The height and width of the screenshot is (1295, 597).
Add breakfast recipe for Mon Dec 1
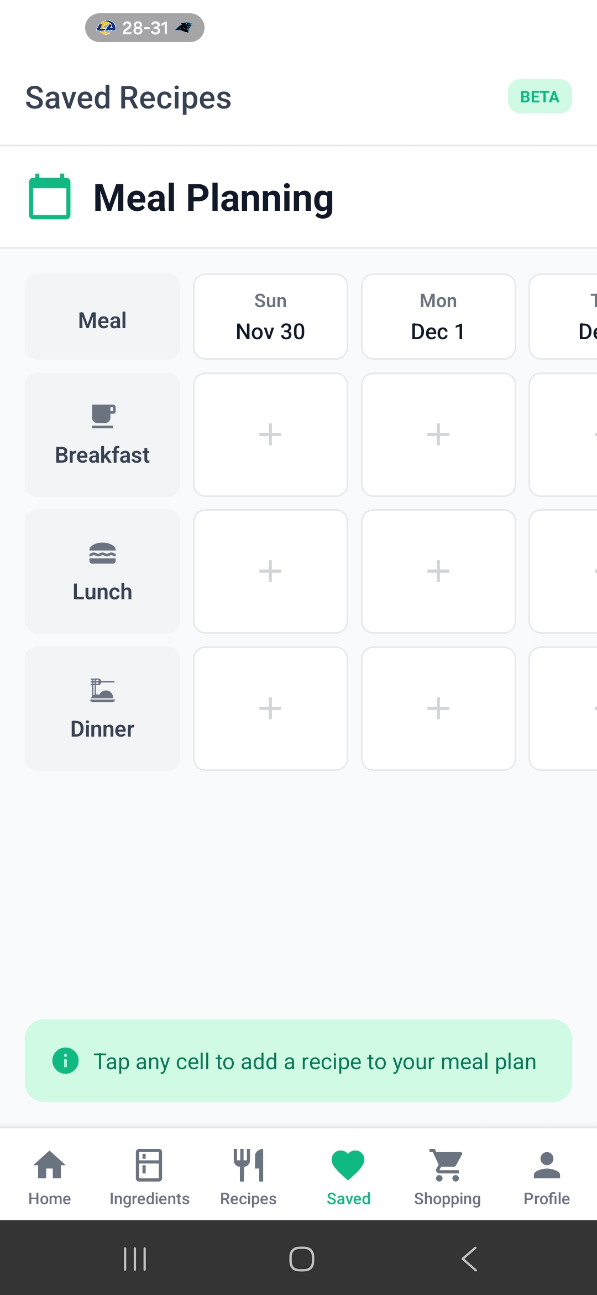click(438, 434)
